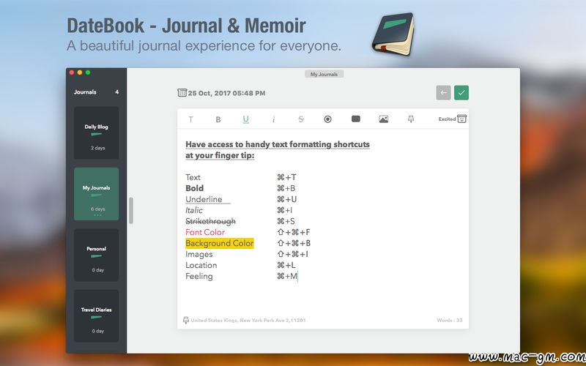The height and width of the screenshot is (366, 586).
Task: Click the entry date 25 Oct, 2017
Action: tap(226, 93)
